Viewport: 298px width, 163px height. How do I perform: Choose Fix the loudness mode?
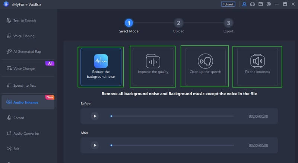(x=257, y=67)
